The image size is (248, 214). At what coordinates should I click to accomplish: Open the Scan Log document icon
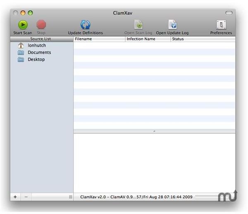tap(138, 25)
